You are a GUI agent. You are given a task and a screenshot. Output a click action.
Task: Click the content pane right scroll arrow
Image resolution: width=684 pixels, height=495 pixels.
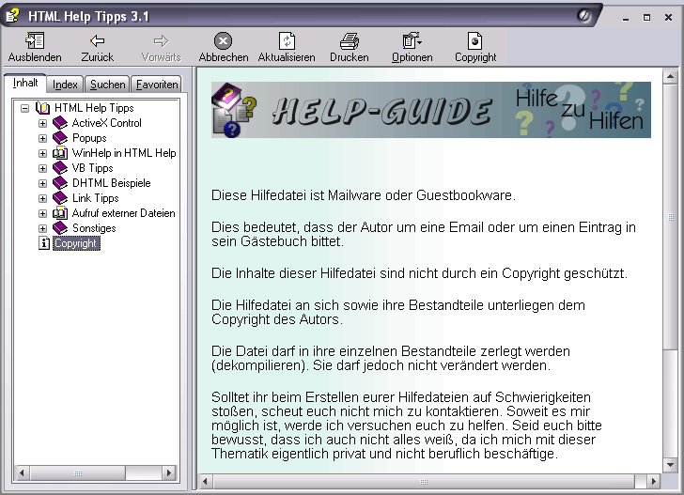point(654,482)
